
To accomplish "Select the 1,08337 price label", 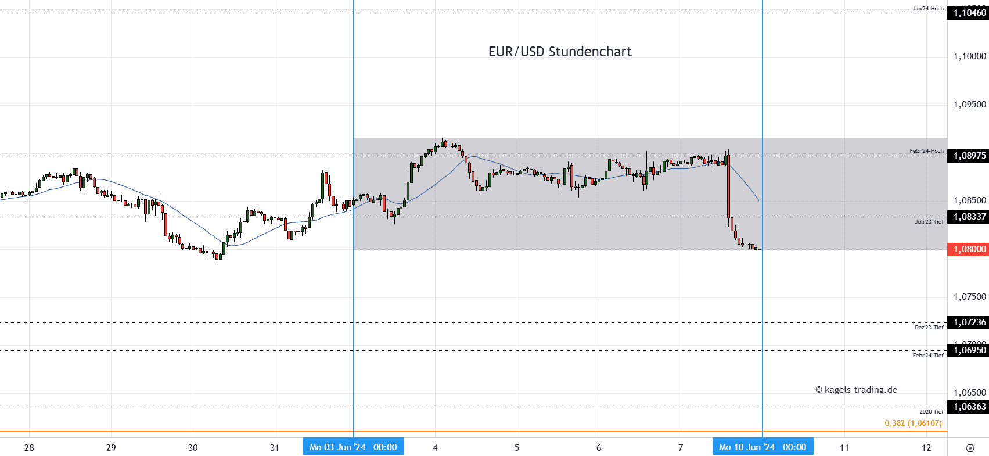I will point(968,217).
